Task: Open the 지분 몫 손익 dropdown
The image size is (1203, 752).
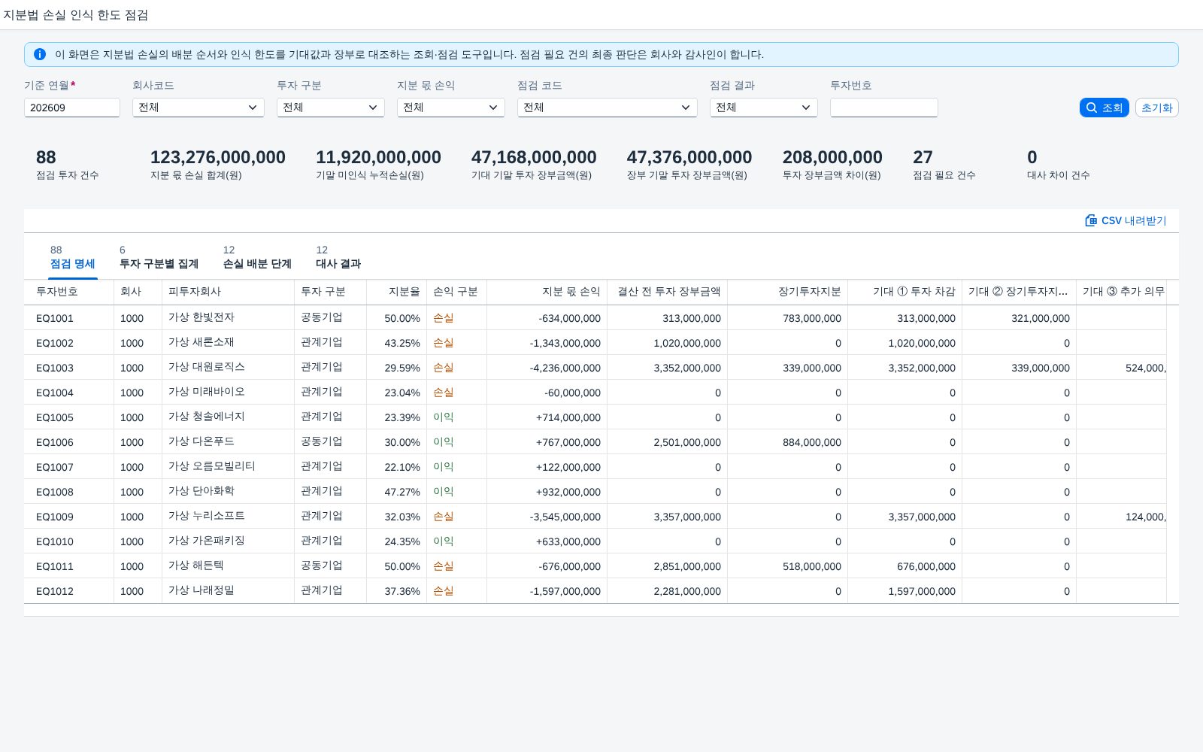Action: [451, 108]
